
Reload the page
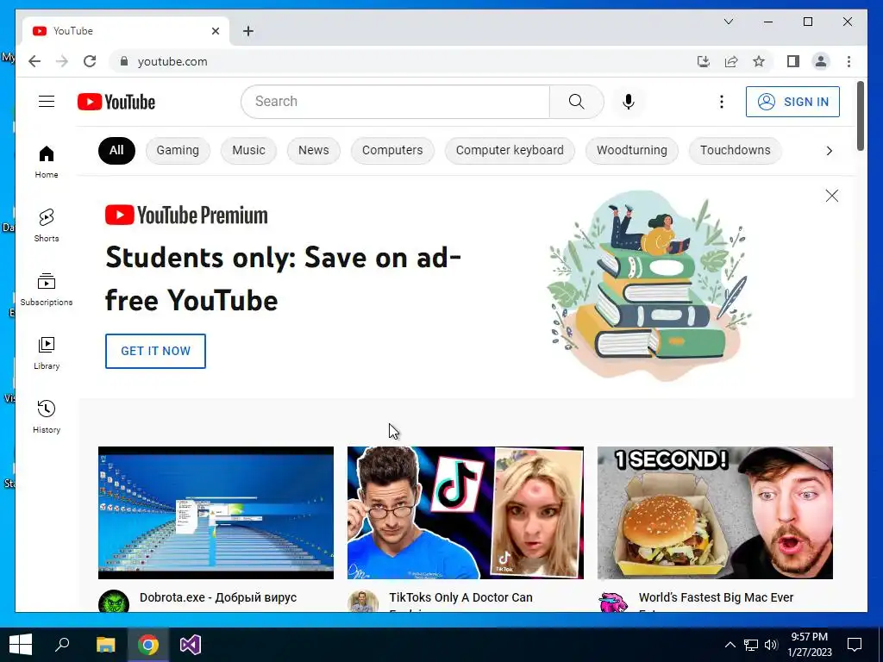(90, 61)
